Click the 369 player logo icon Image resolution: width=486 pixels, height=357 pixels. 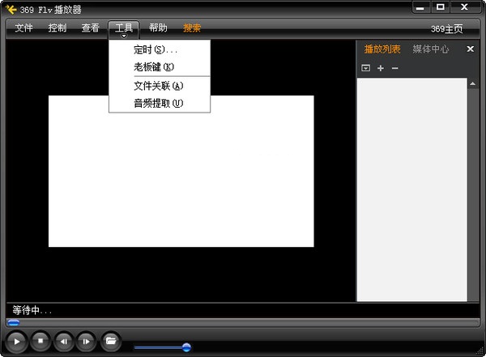(x=11, y=9)
